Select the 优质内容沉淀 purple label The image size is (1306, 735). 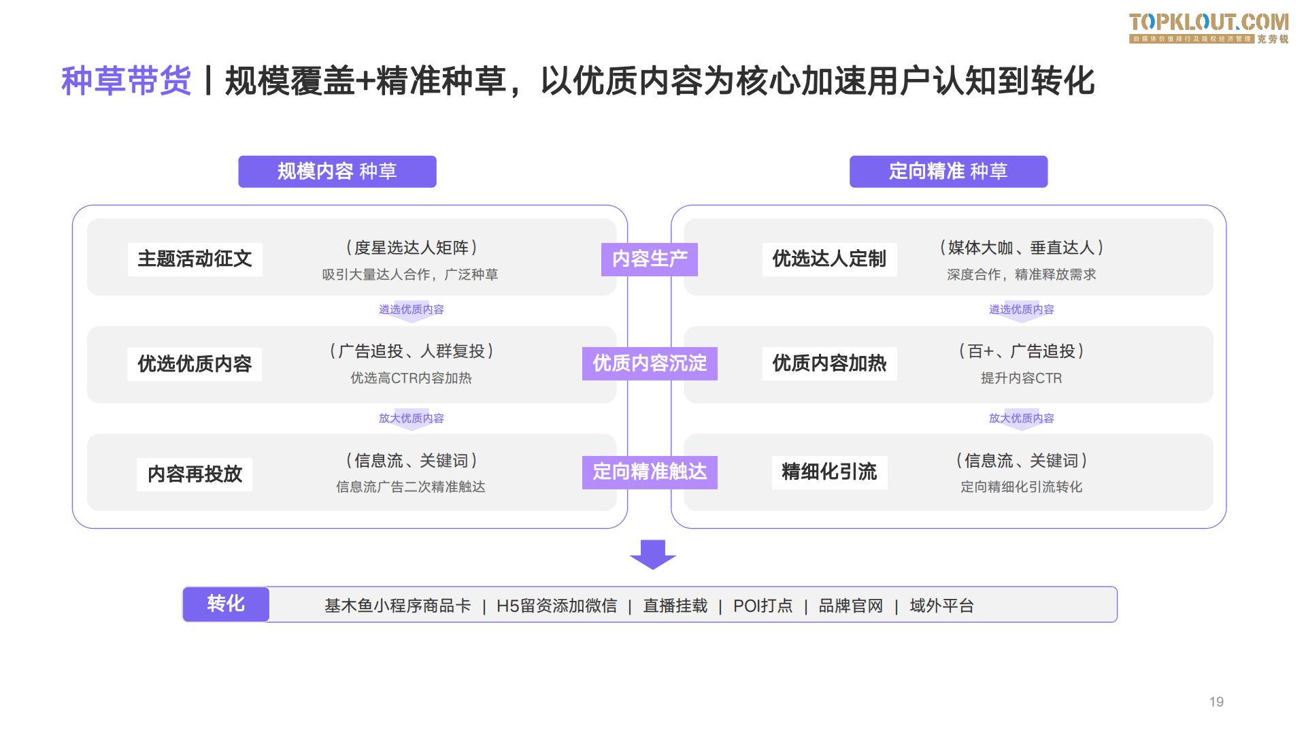(x=649, y=363)
